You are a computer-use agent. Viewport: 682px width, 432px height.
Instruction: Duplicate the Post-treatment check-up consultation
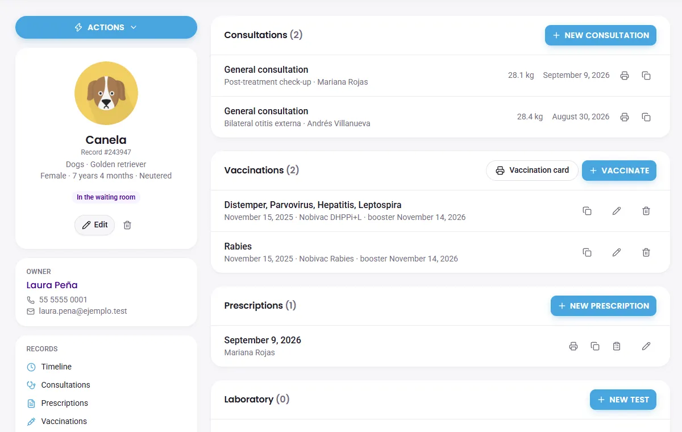coord(646,76)
